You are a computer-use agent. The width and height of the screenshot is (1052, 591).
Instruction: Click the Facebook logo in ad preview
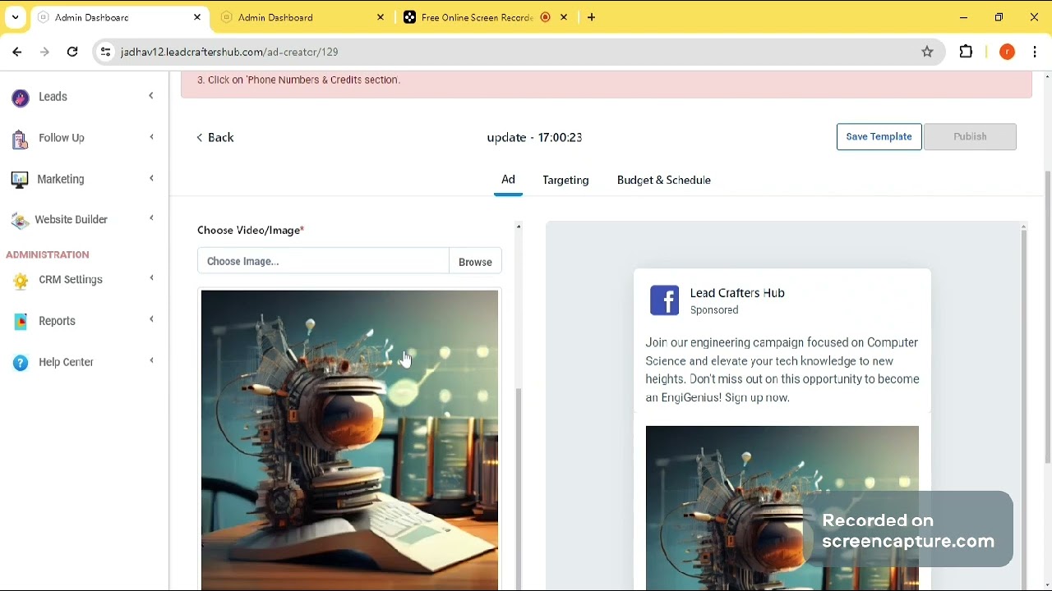[x=664, y=300]
